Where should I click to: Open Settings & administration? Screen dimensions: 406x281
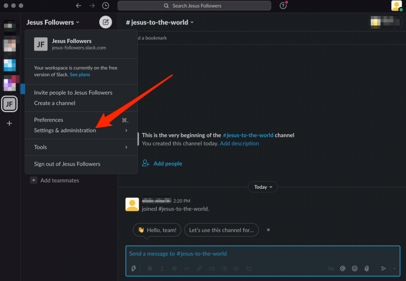point(81,130)
